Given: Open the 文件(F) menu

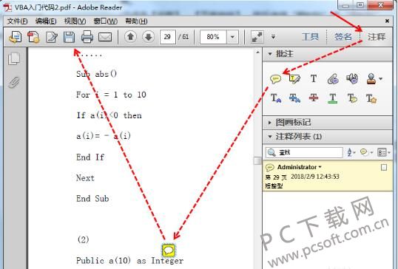Looking at the screenshot, I should click(x=17, y=21).
